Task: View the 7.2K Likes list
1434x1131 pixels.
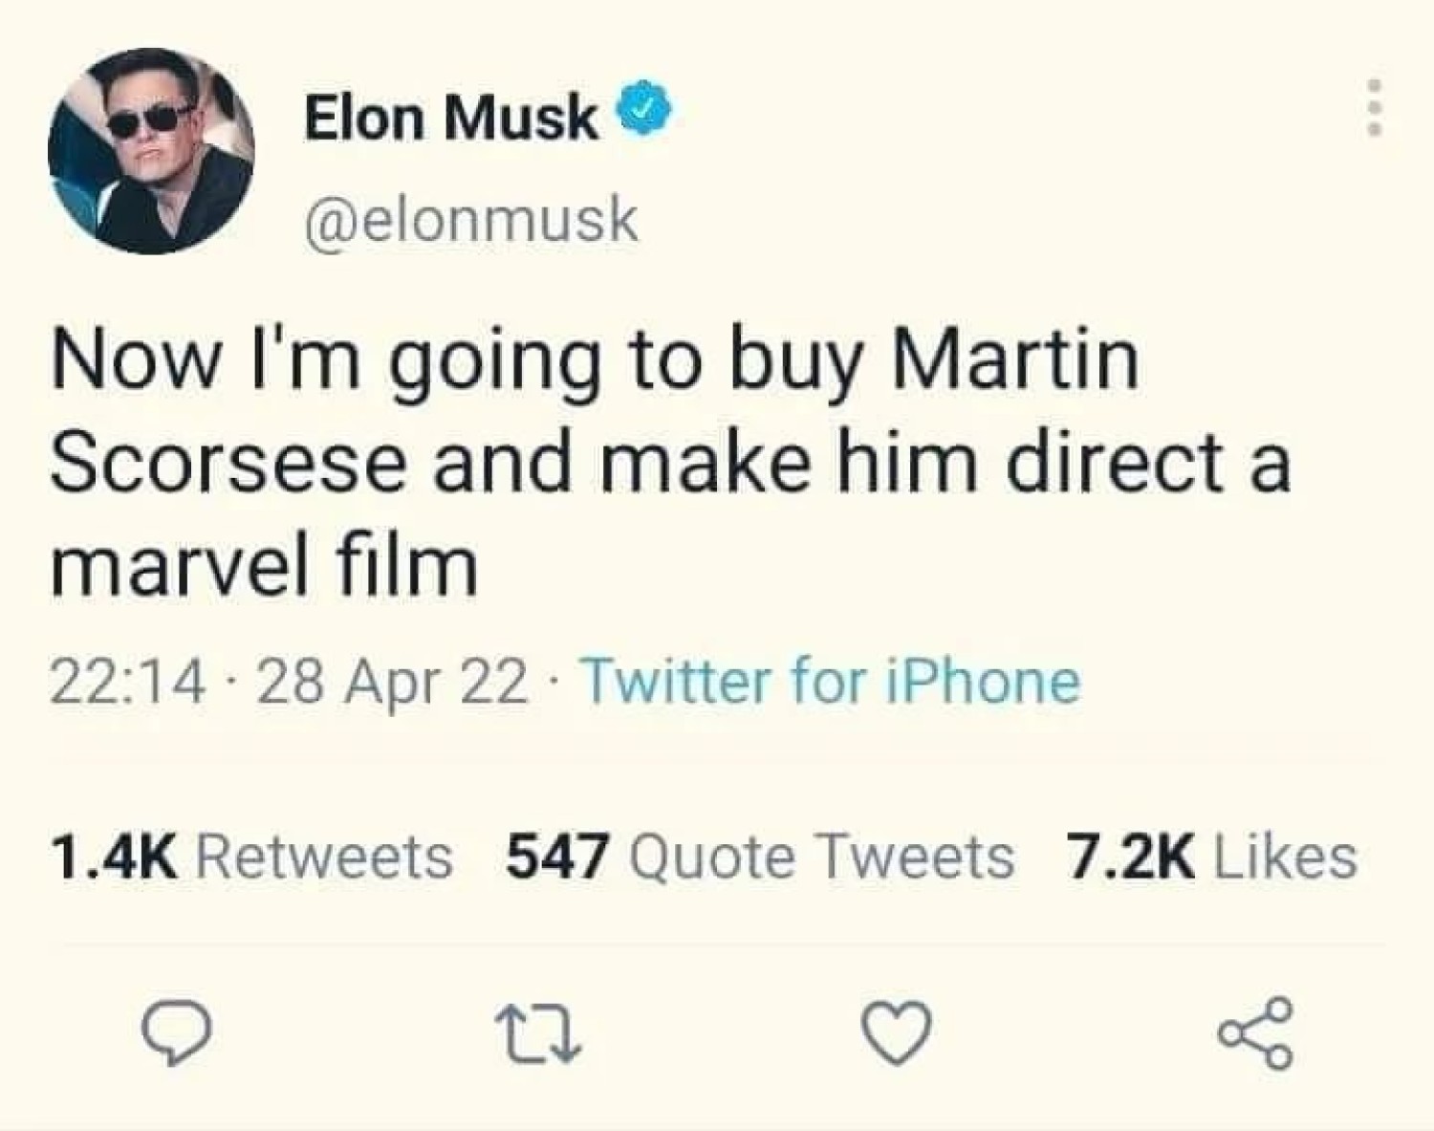Action: pos(1211,856)
